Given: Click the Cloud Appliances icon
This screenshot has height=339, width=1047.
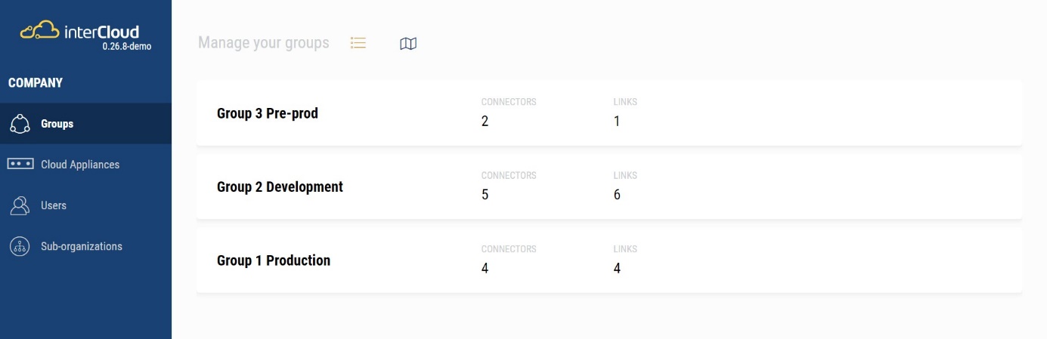Looking at the screenshot, I should [x=20, y=164].
